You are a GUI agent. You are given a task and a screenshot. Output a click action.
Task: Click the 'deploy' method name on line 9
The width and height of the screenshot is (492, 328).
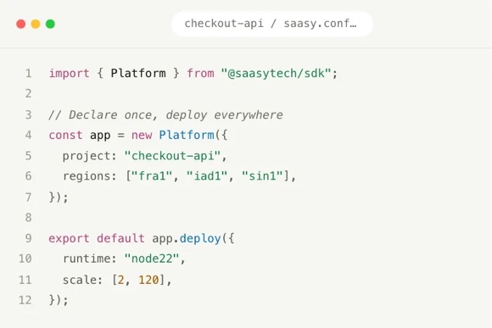click(x=200, y=239)
